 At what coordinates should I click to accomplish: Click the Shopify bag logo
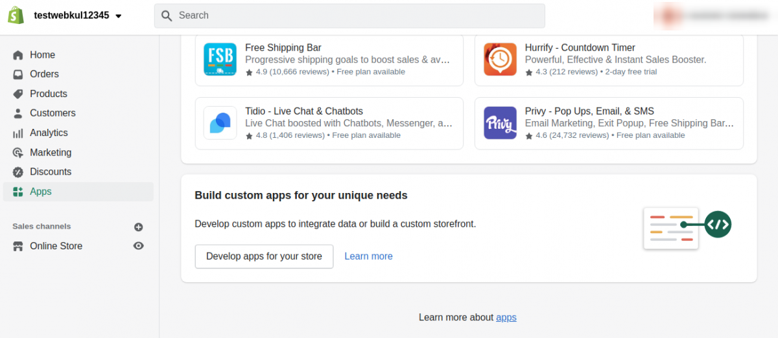(16, 16)
